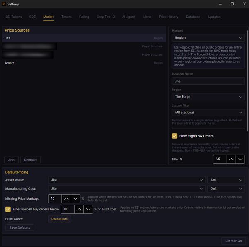Viewport: 249px width, 247px height.
Task: Recalculate the build costs
Action: point(59,219)
